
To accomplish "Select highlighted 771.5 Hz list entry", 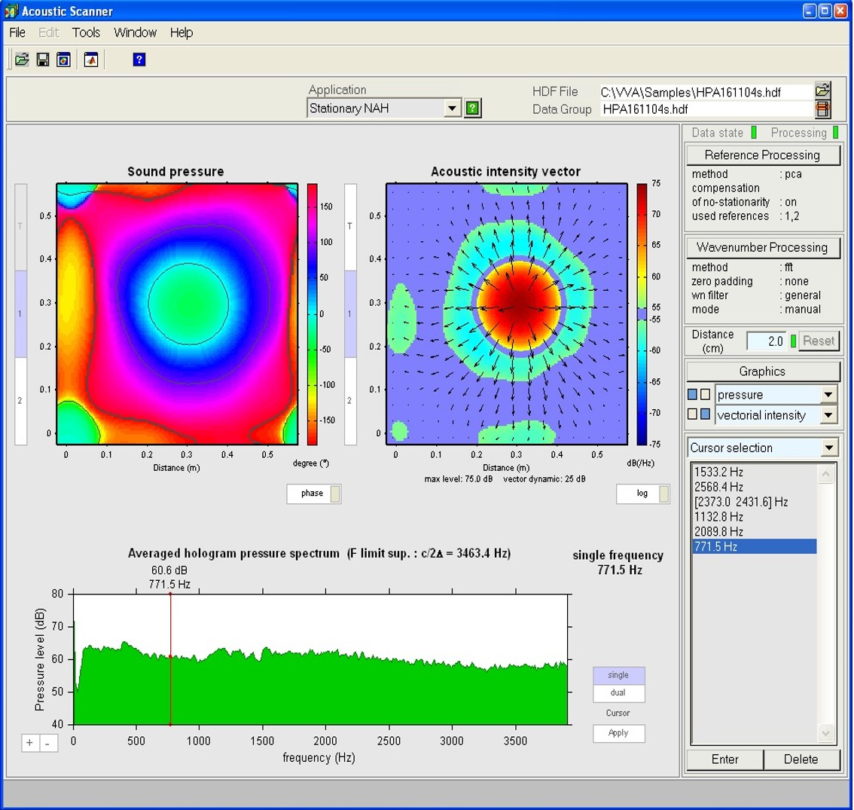I will coord(755,546).
